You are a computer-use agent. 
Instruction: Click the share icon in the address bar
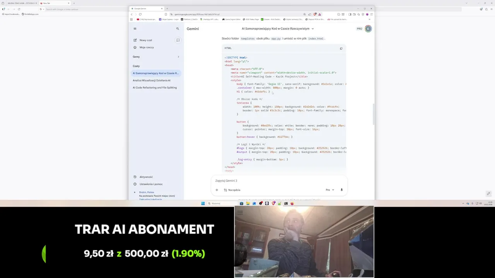click(309, 14)
